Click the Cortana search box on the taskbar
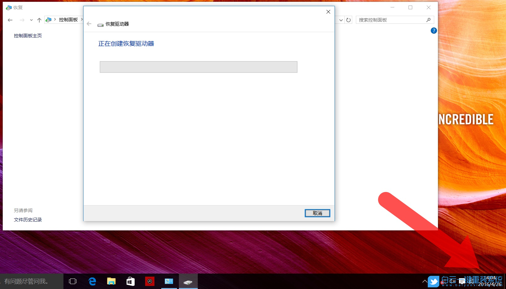This screenshot has height=289, width=506. click(31, 281)
